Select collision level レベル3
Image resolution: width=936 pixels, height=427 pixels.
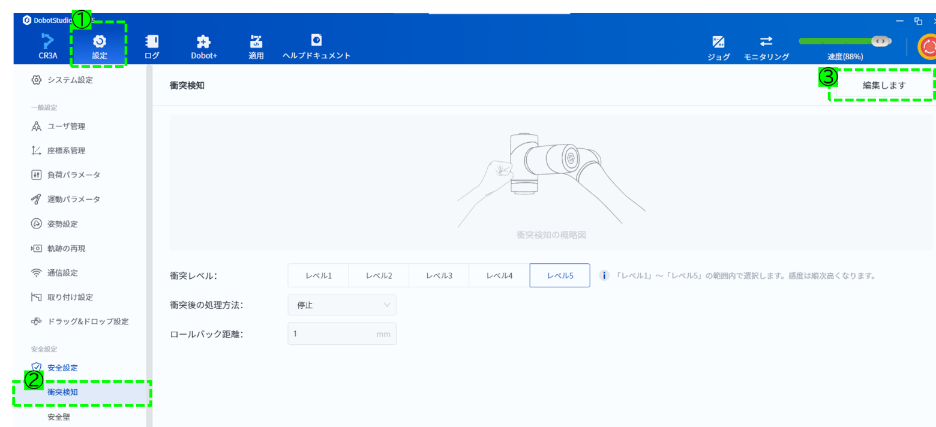[x=439, y=276]
